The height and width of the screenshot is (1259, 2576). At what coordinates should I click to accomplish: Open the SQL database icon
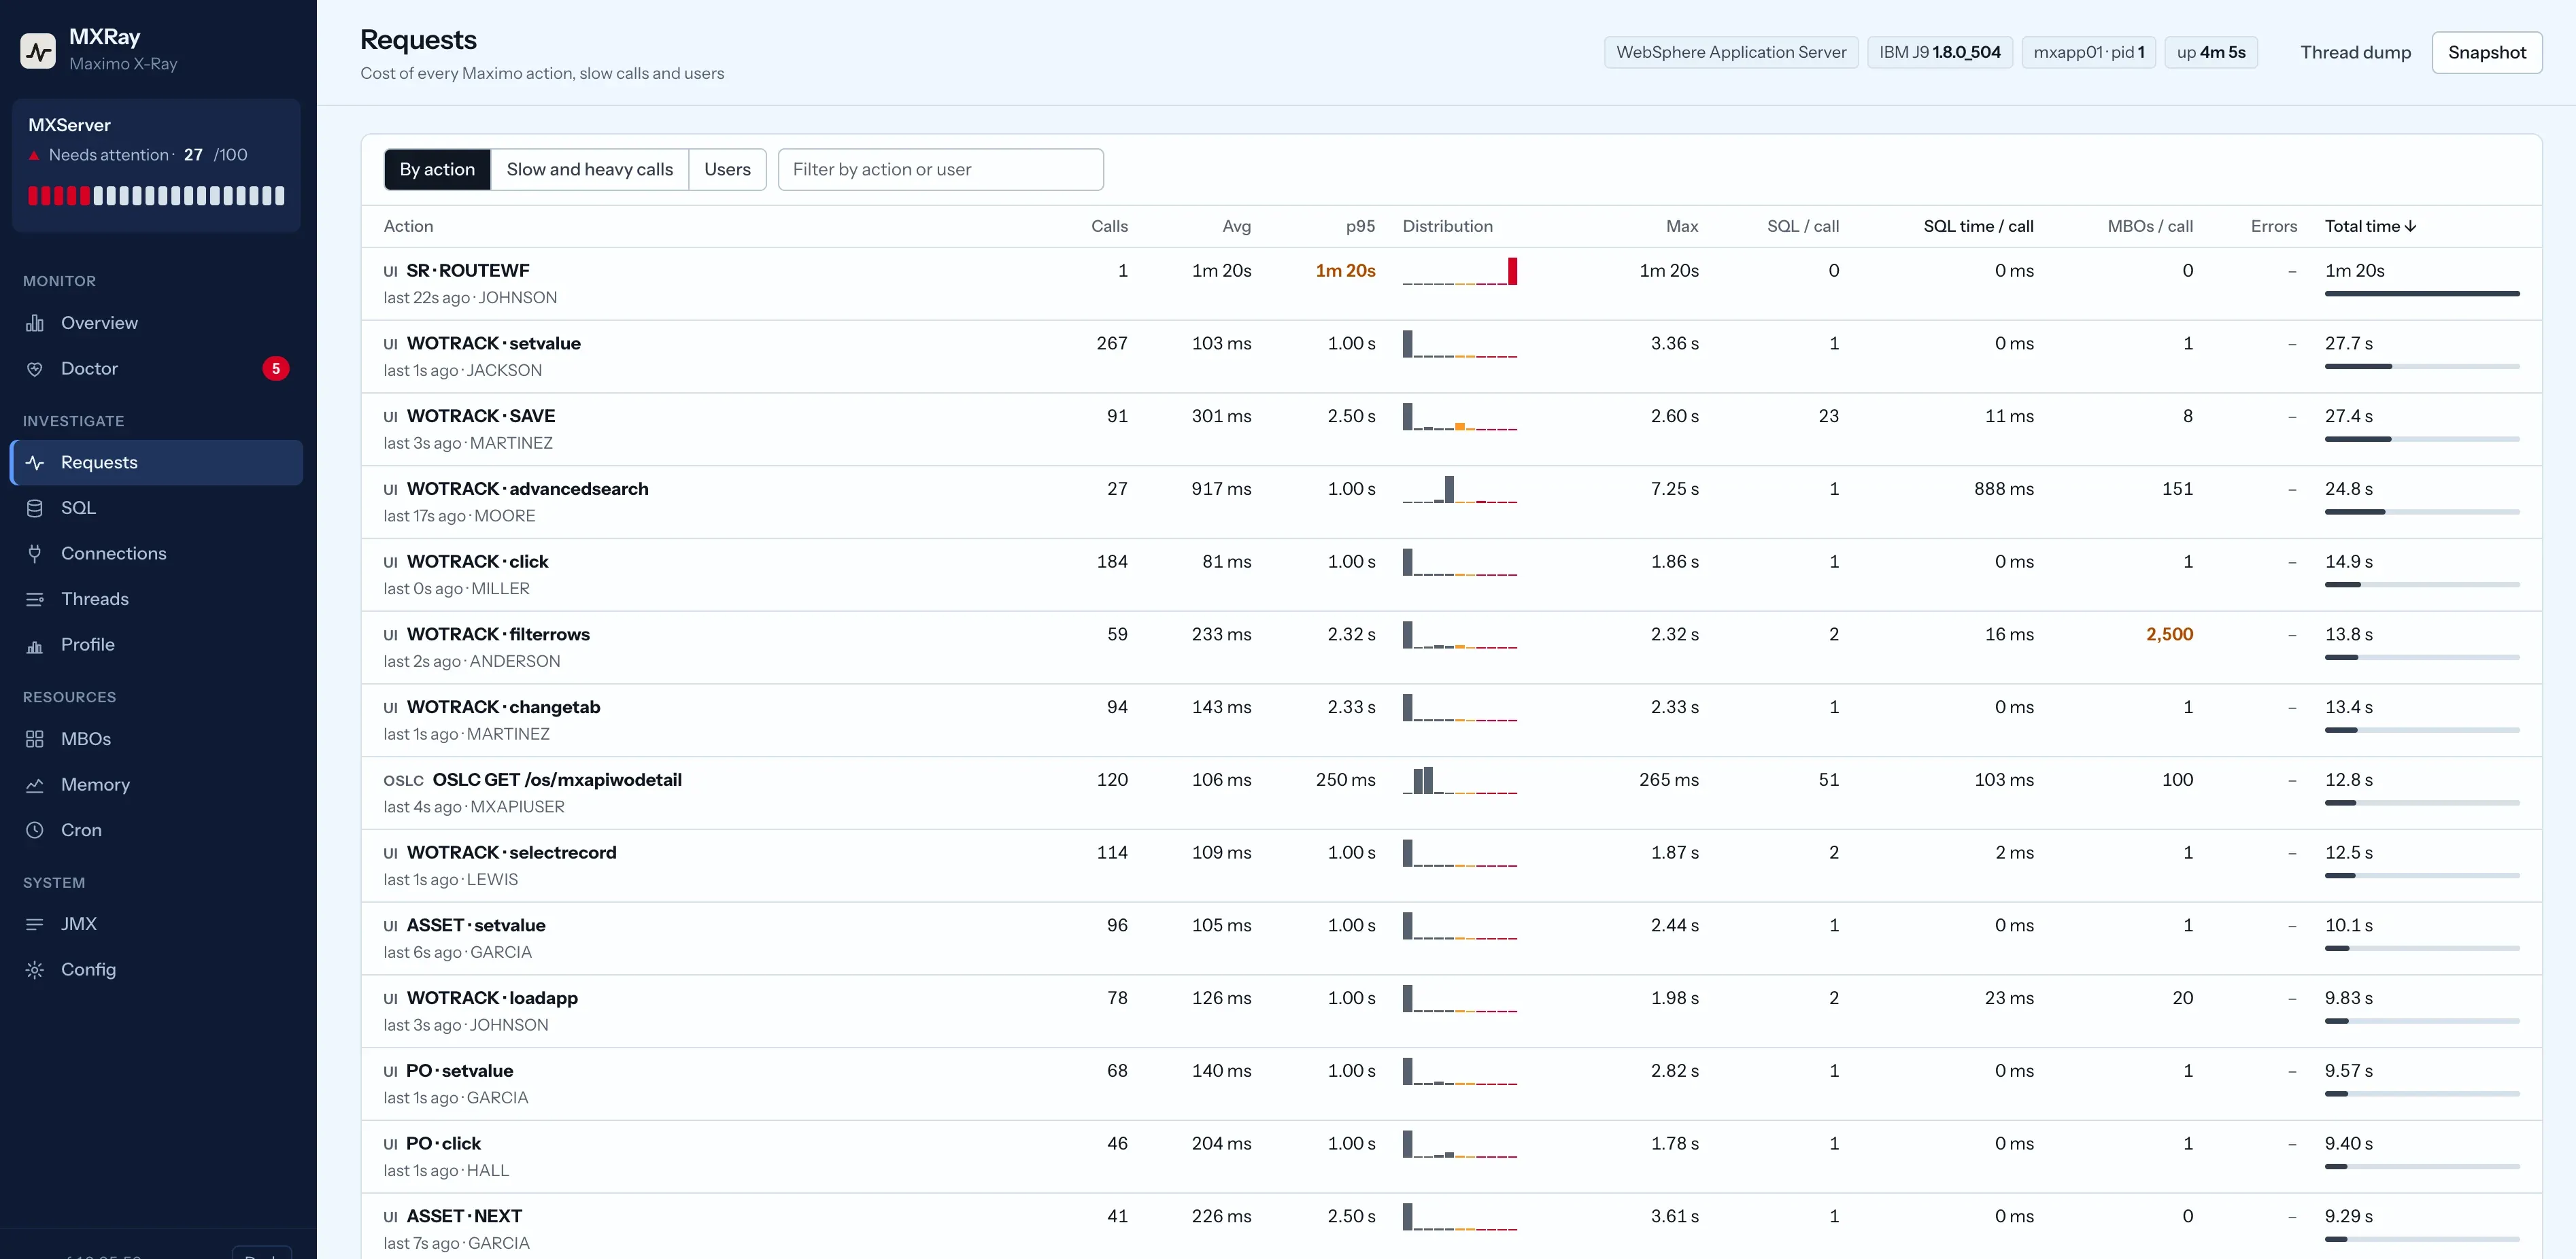[x=35, y=508]
